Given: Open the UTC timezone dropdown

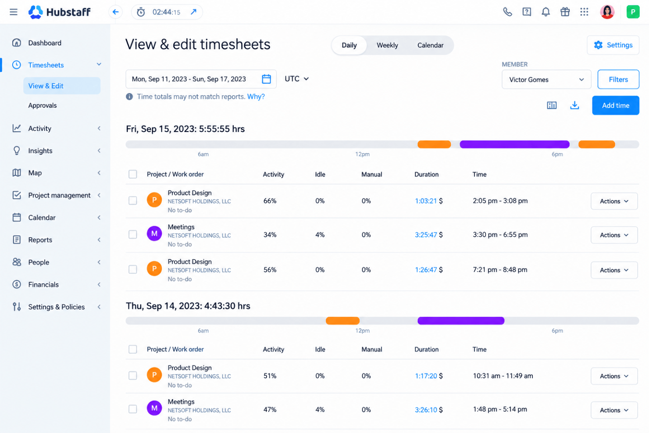Looking at the screenshot, I should pos(297,79).
